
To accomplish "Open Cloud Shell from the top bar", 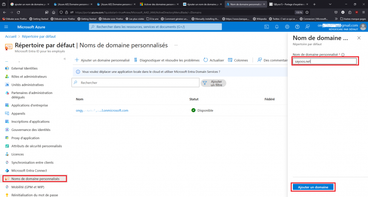I will (267, 27).
